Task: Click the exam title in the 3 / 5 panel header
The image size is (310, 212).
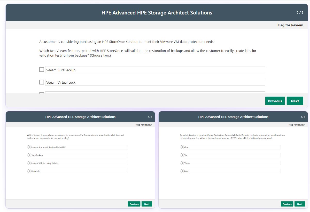Action: coord(233,117)
